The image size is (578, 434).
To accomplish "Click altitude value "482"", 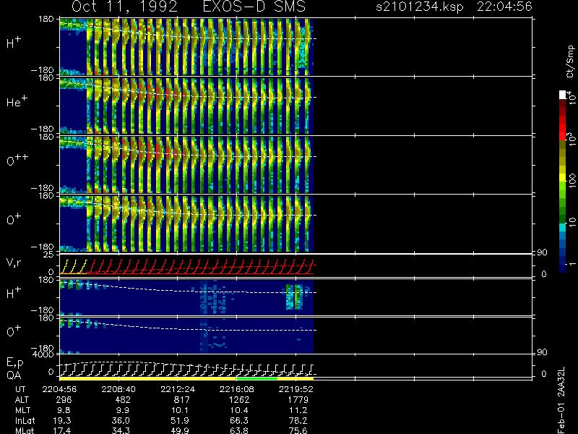I will coord(123,400).
